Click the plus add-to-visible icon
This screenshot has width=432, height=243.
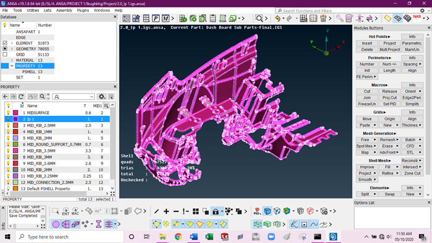166,211
